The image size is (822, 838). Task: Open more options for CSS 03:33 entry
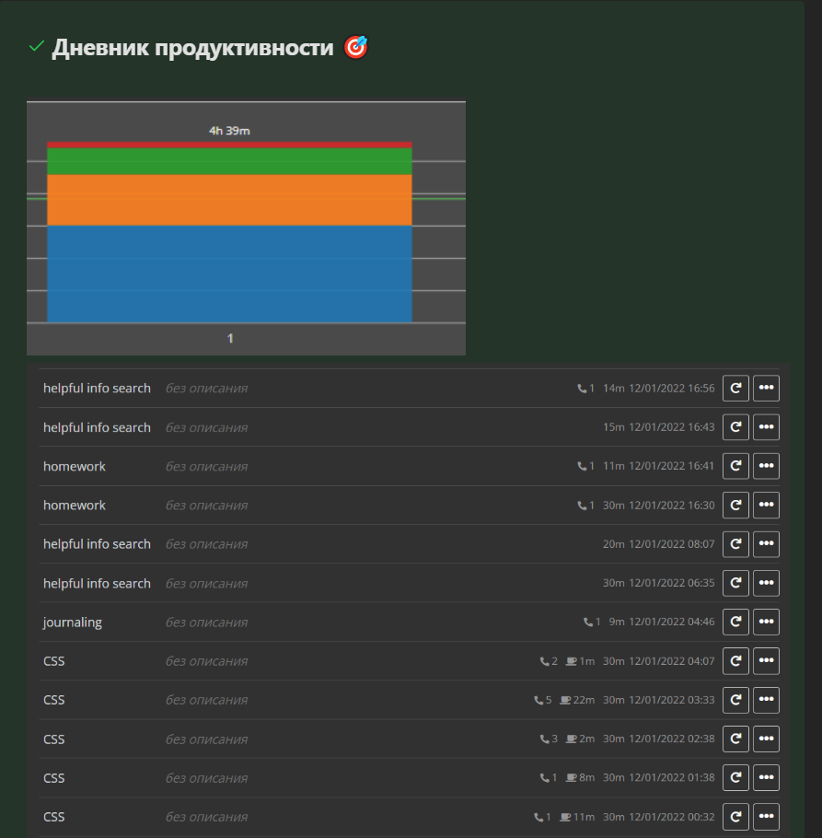766,700
